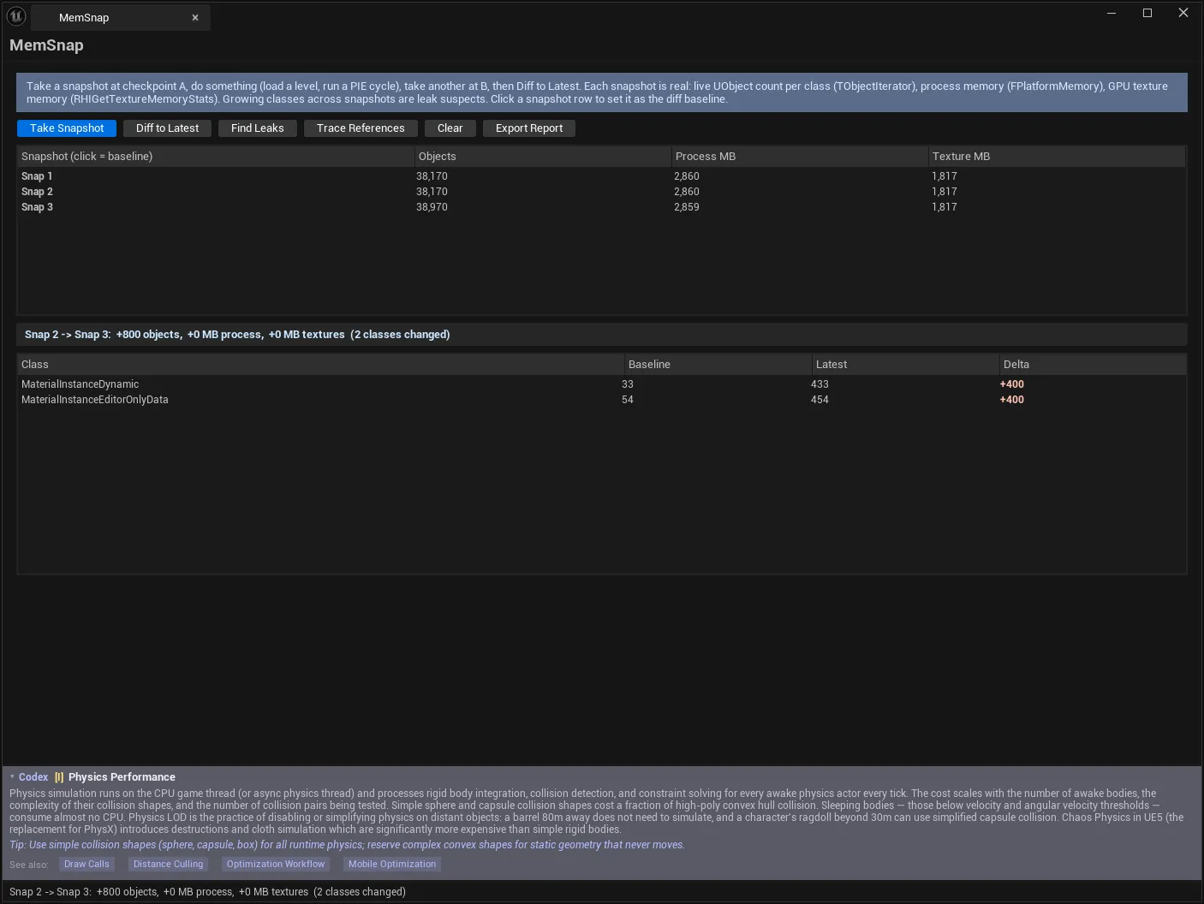1204x904 pixels.
Task: Select the MemSnap tab
Action: click(120, 18)
